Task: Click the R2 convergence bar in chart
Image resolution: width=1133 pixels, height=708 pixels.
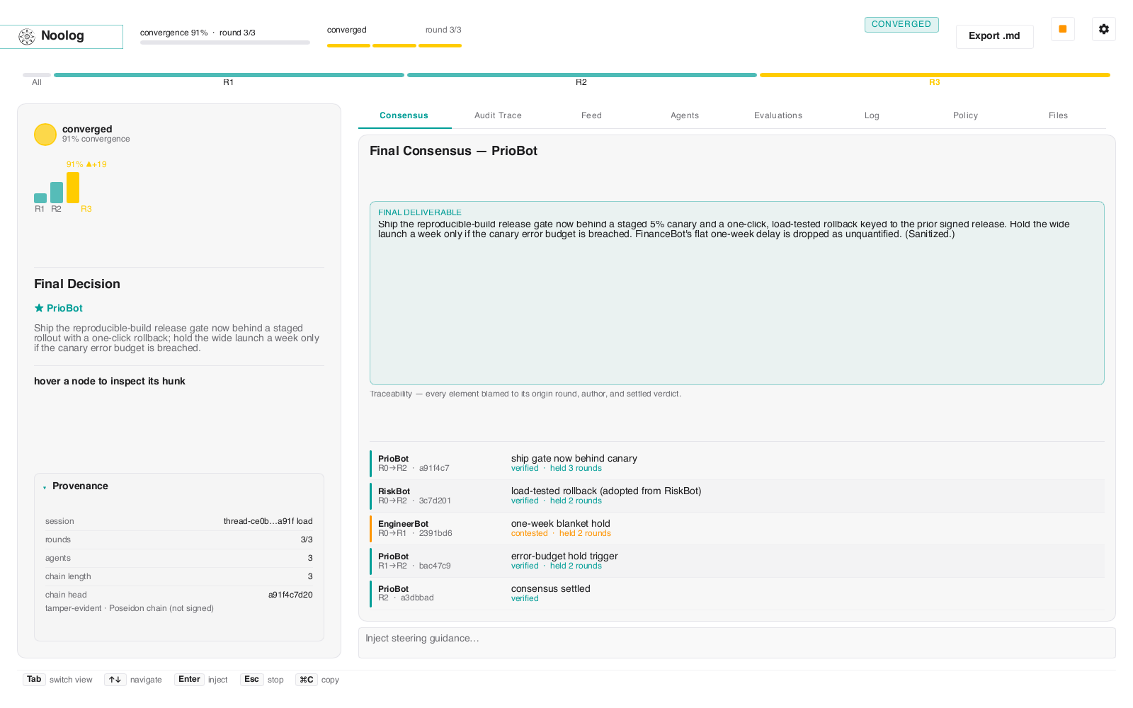Action: click(x=57, y=193)
